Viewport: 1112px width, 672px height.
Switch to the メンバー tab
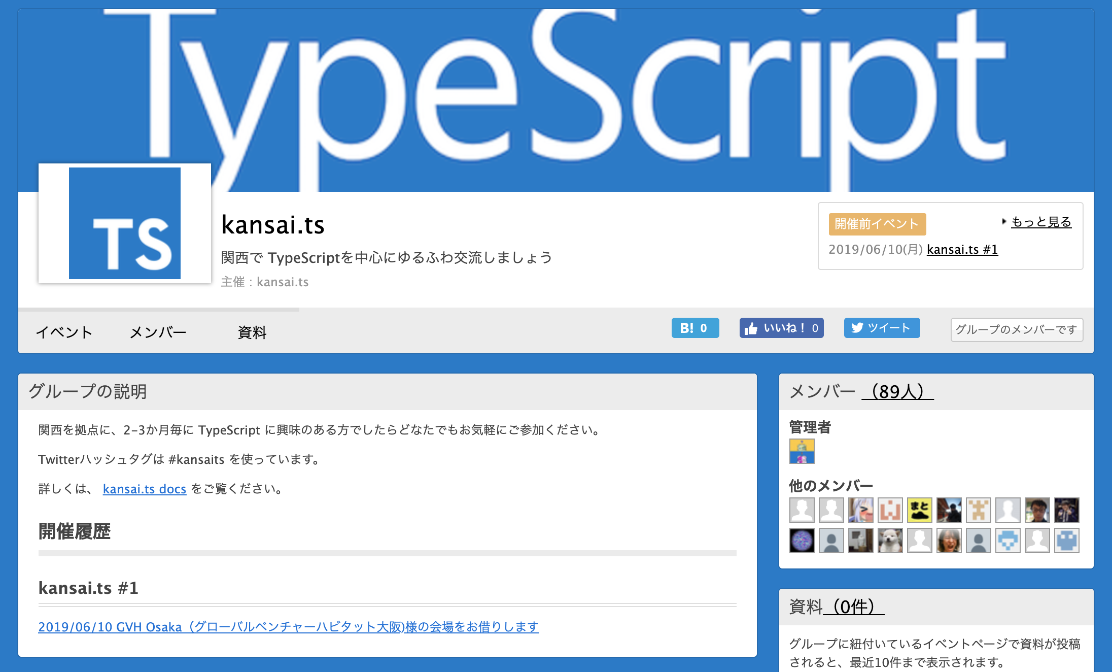[x=158, y=332]
